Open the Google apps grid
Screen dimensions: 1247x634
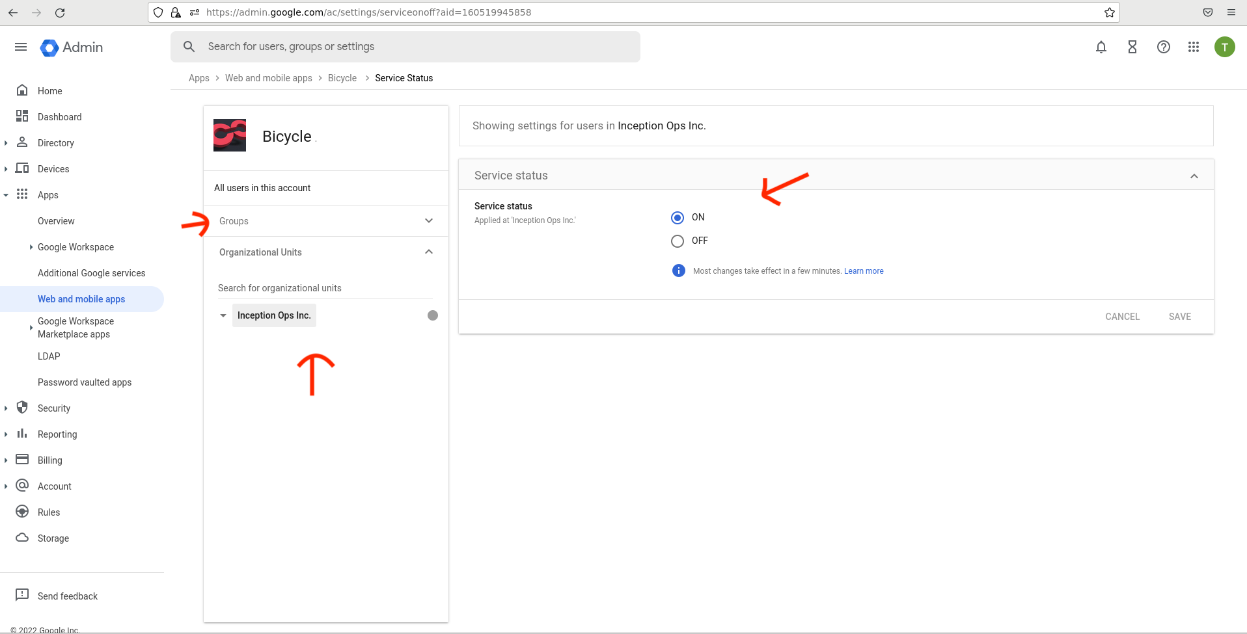[x=1194, y=47]
